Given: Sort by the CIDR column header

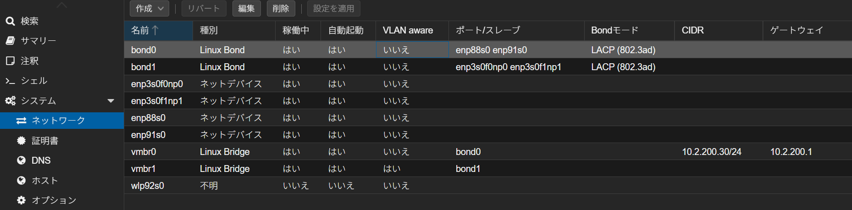Looking at the screenshot, I should pyautogui.click(x=719, y=30).
